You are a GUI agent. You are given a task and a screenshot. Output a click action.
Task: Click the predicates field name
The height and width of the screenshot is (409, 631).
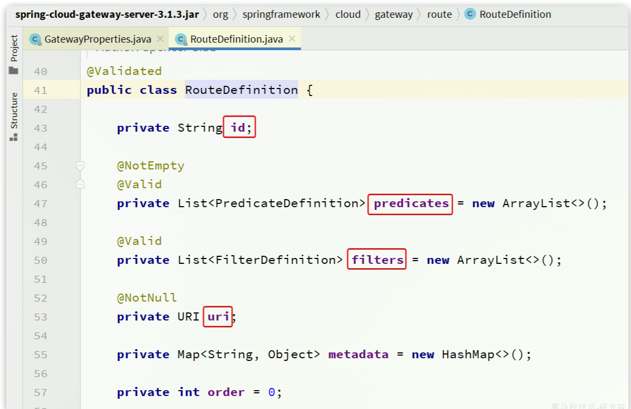pyautogui.click(x=411, y=203)
